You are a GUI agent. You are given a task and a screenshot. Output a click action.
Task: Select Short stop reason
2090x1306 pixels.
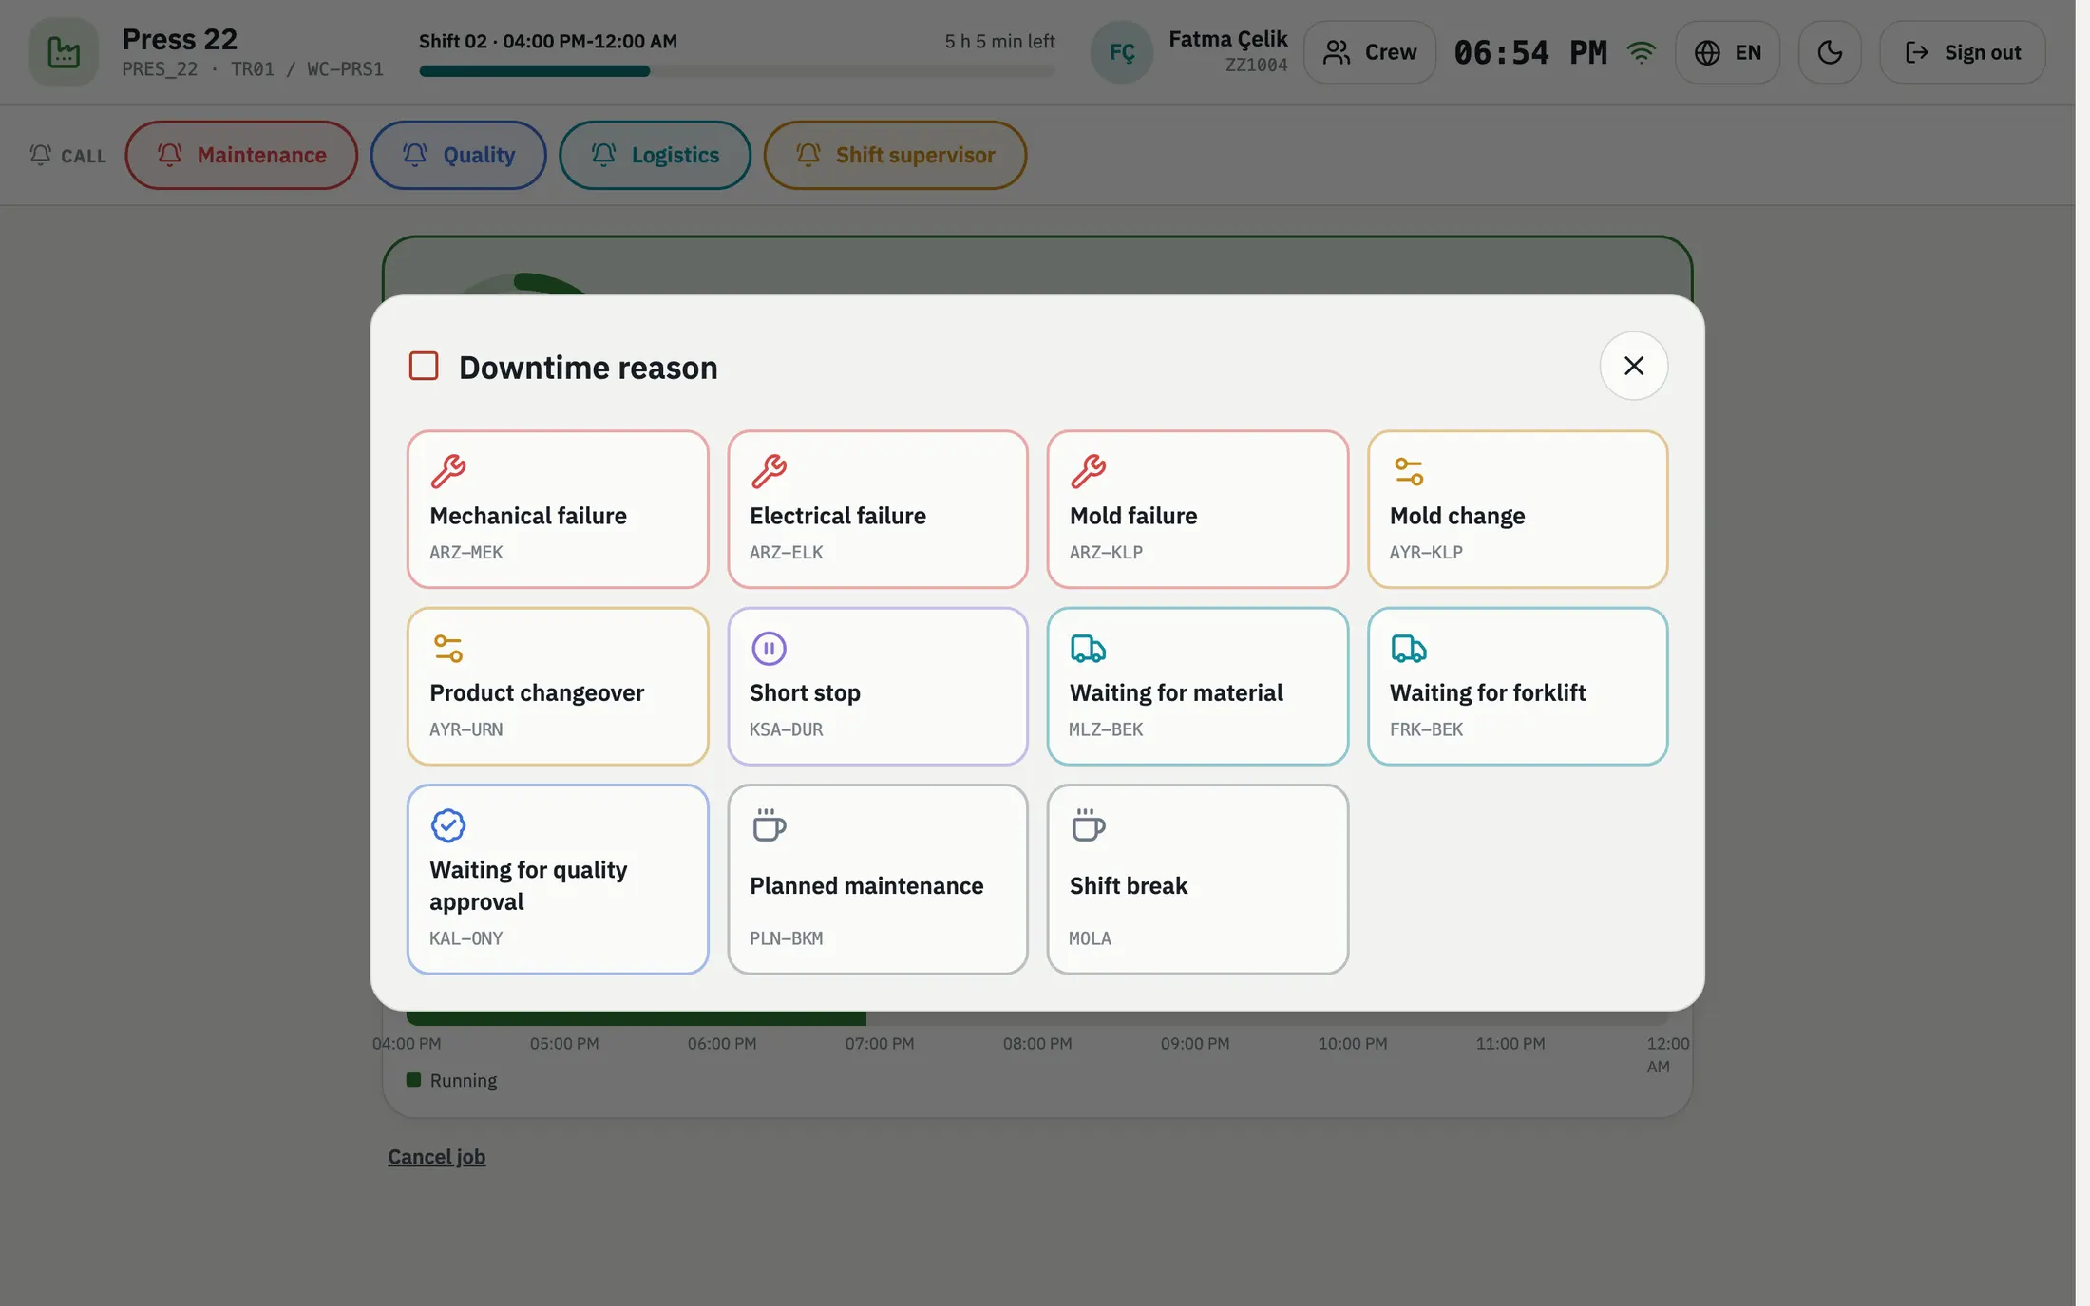(x=878, y=686)
